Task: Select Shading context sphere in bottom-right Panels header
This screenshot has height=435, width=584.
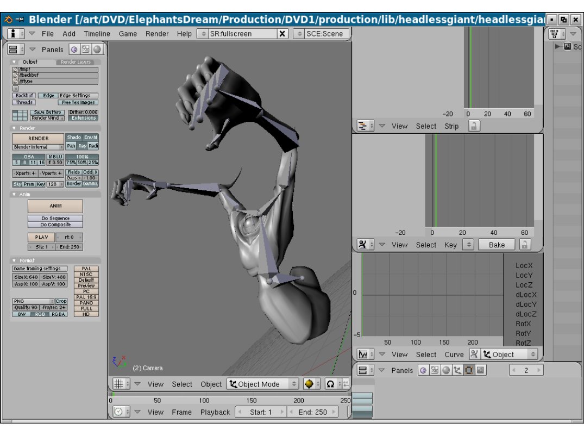Action: point(446,370)
